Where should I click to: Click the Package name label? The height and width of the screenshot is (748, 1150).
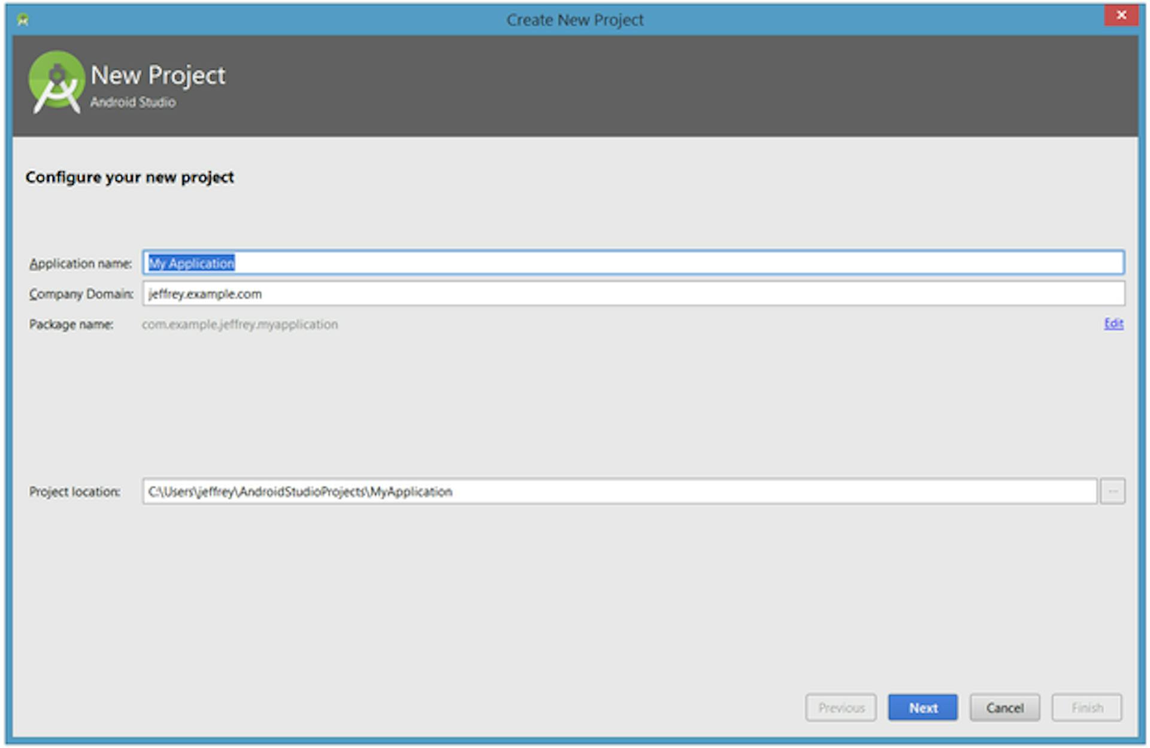pos(72,324)
